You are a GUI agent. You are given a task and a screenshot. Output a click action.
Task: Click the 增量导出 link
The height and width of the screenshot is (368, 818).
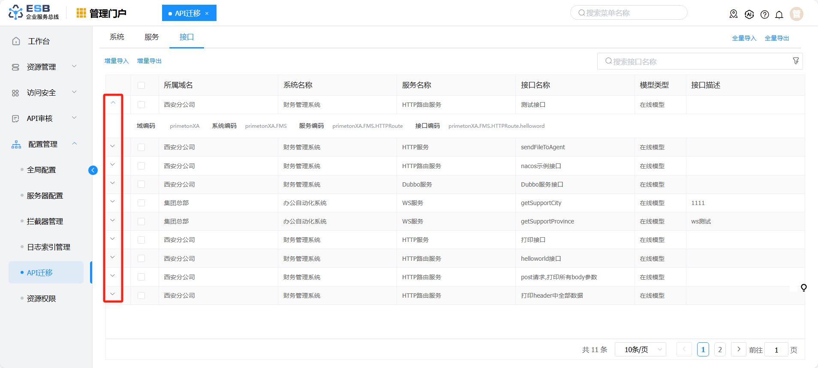point(149,61)
